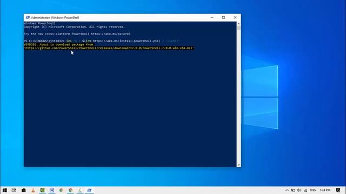
Task: Open the second Chrome taskbar icon
Action: point(71,190)
